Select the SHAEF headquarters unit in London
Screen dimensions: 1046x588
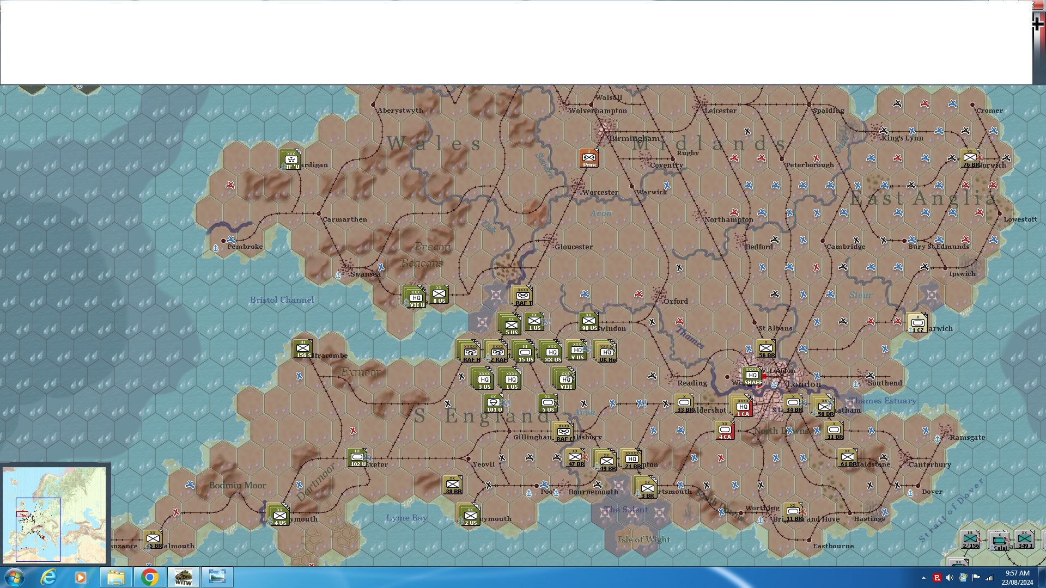tap(752, 376)
